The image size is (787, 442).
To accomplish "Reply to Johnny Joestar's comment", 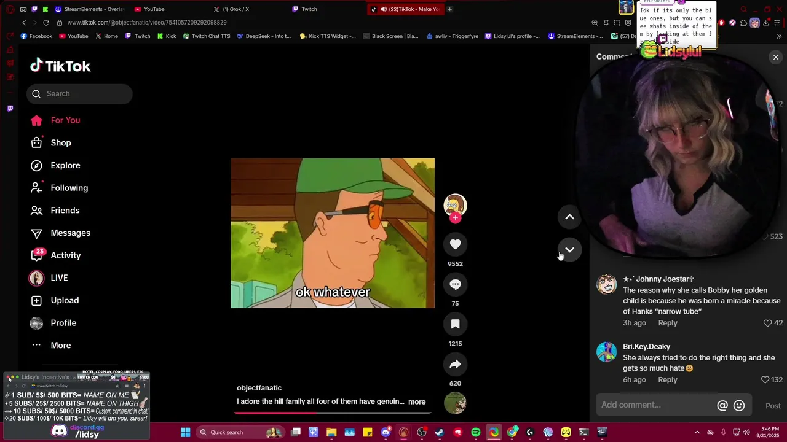I will [668, 323].
